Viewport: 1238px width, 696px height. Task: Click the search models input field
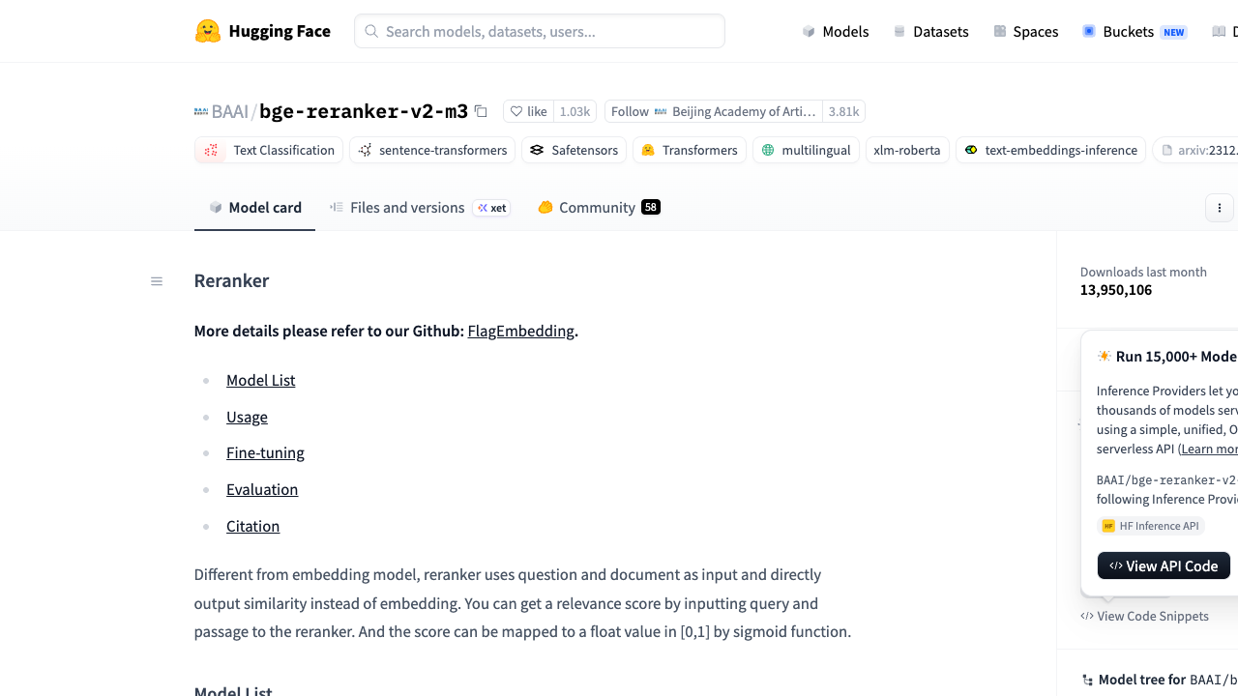(540, 31)
